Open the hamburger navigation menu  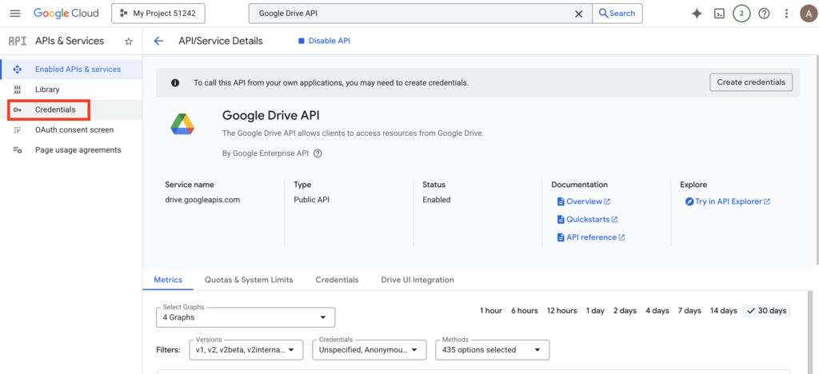click(15, 14)
